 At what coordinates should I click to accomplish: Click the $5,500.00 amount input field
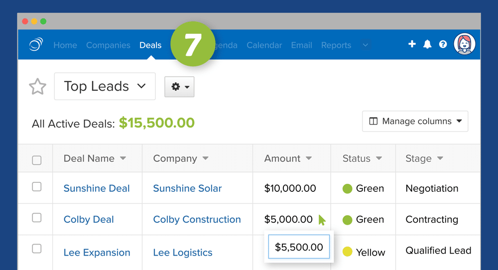(x=299, y=247)
